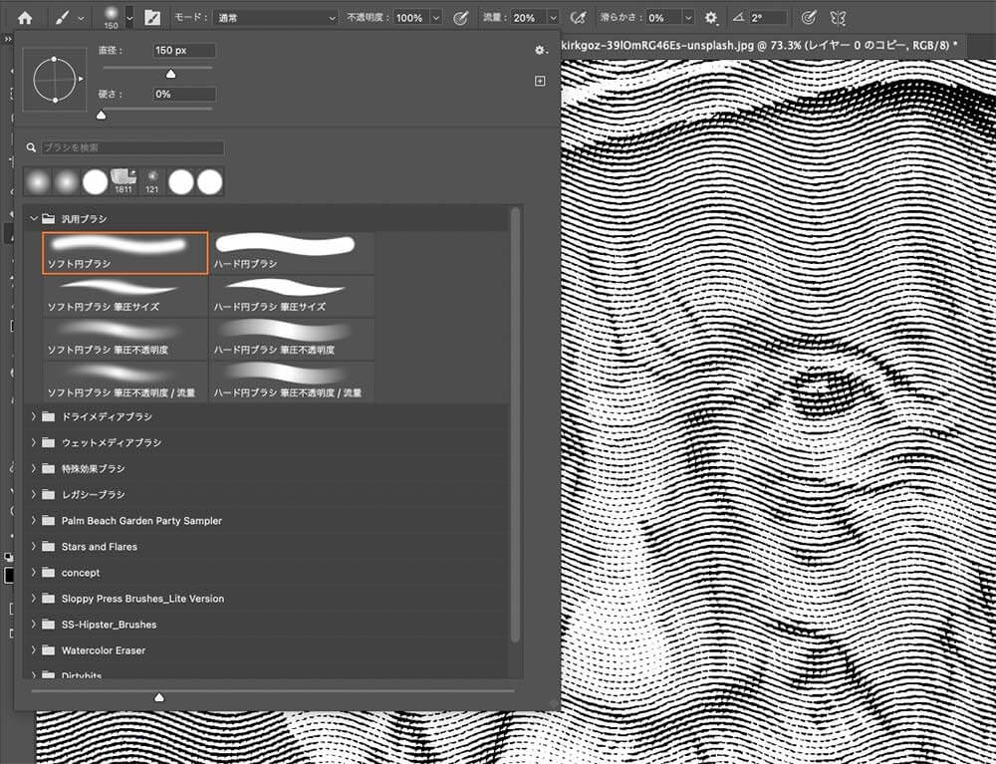Viewport: 996px width, 764px height.
Task: Click the brush preset thumbnail showing 150
Action: pos(112,17)
